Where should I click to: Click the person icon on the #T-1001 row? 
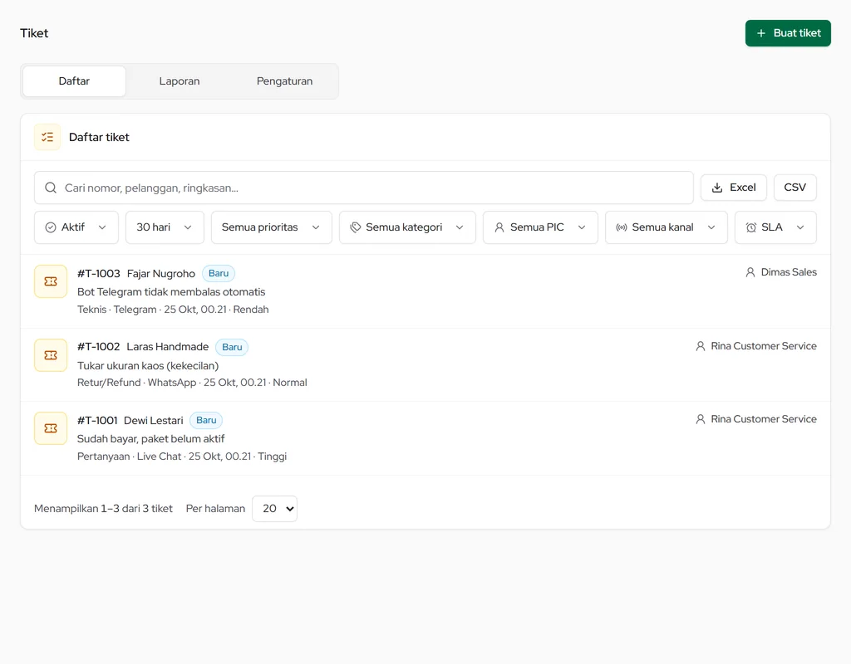tap(700, 419)
